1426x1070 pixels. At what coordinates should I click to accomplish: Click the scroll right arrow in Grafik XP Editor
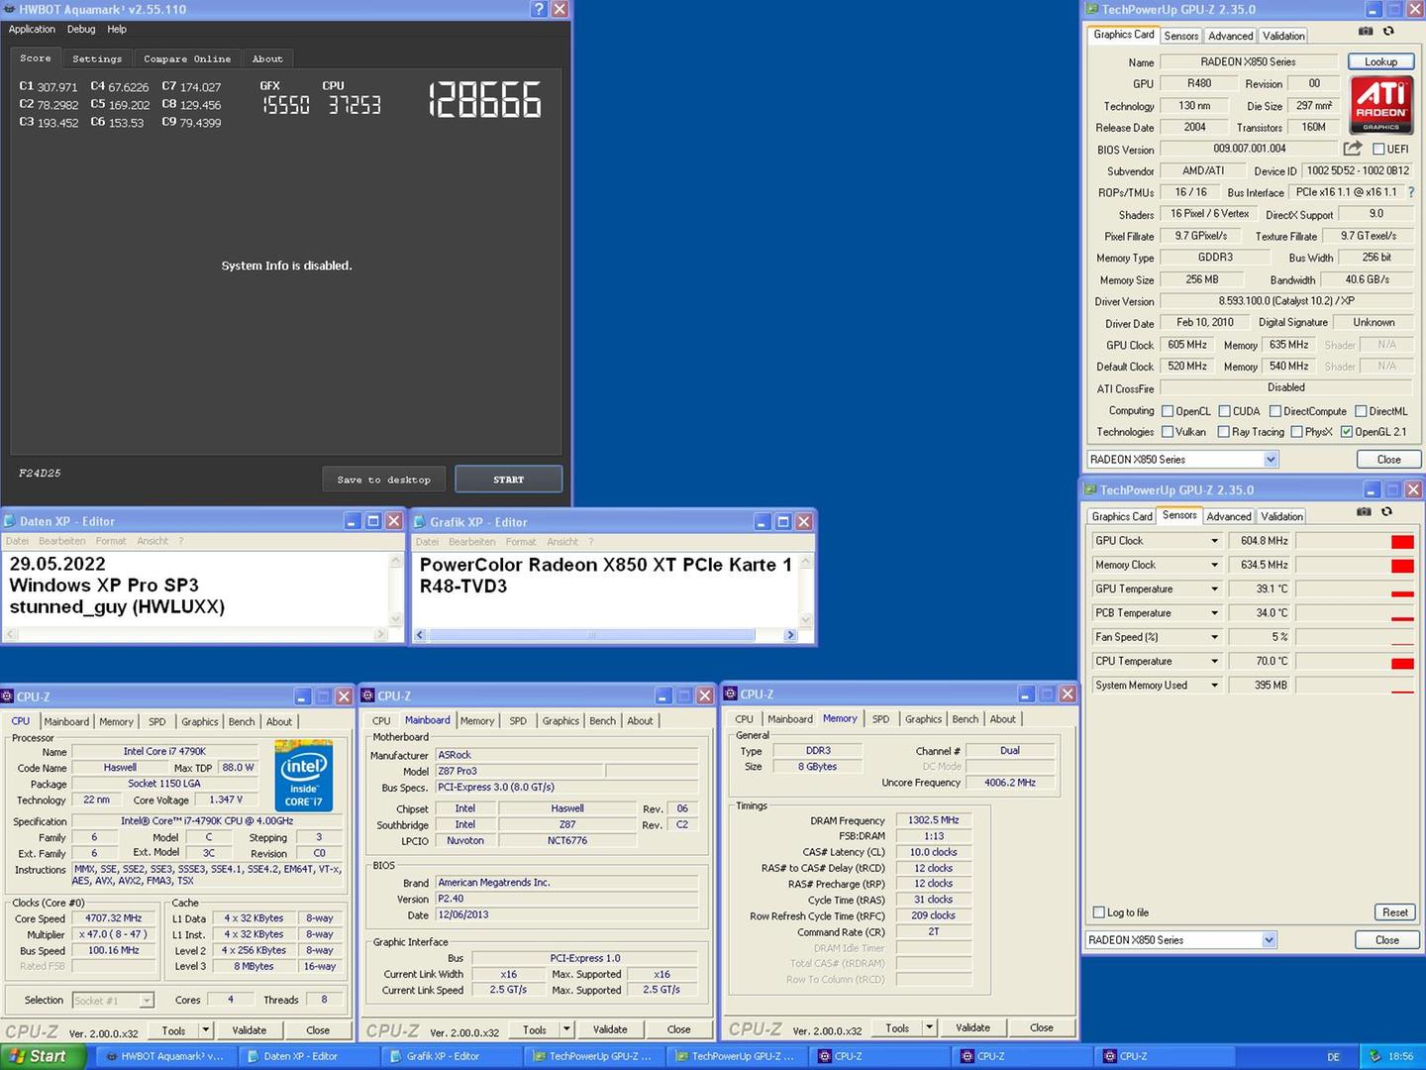pyautogui.click(x=789, y=634)
